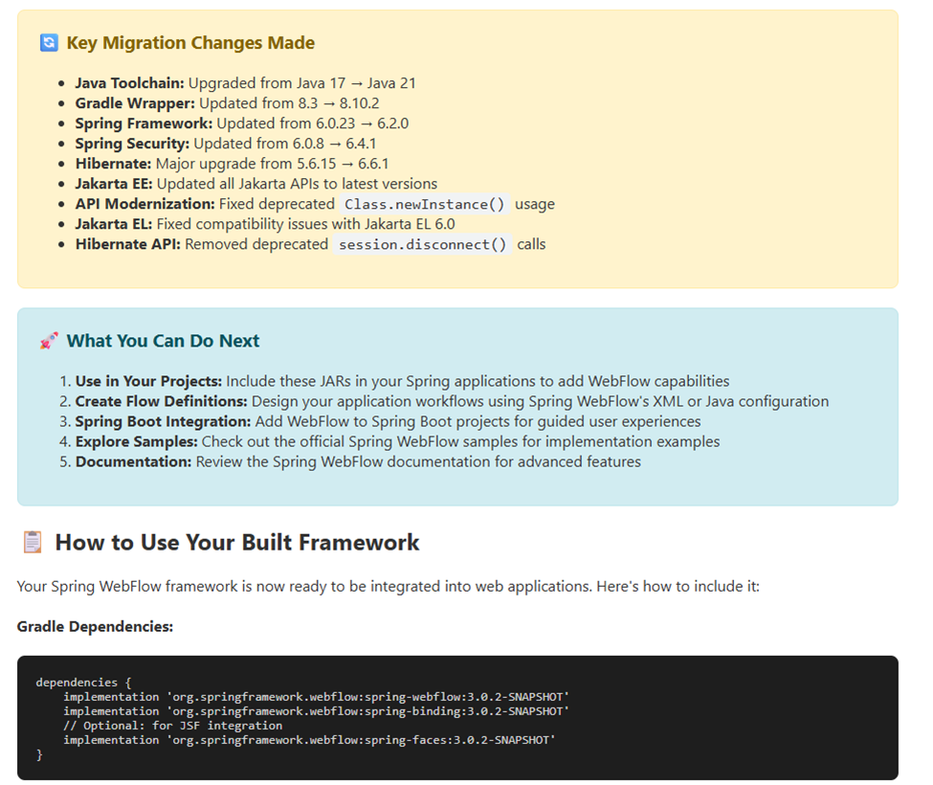The width and height of the screenshot is (933, 785).
Task: Click the Hibernate API bullet label
Action: pyautogui.click(x=128, y=244)
